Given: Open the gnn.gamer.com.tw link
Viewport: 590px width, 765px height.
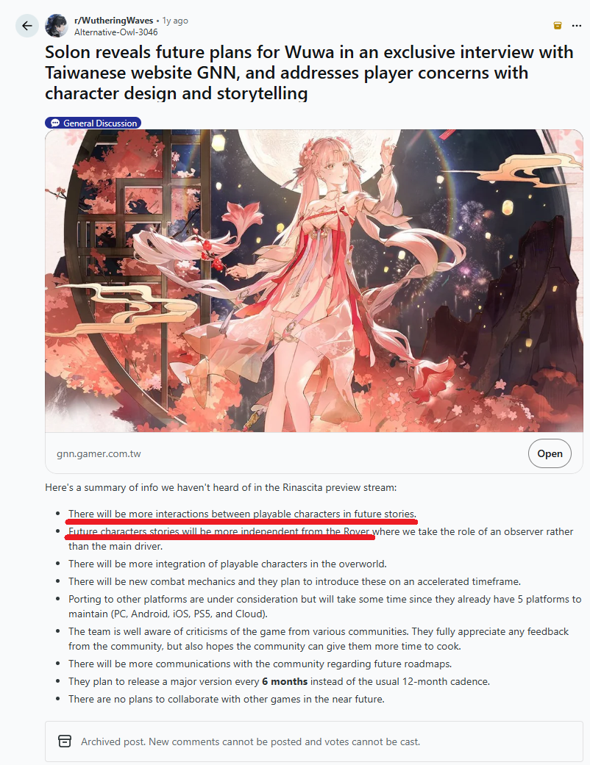Looking at the screenshot, I should coord(99,453).
